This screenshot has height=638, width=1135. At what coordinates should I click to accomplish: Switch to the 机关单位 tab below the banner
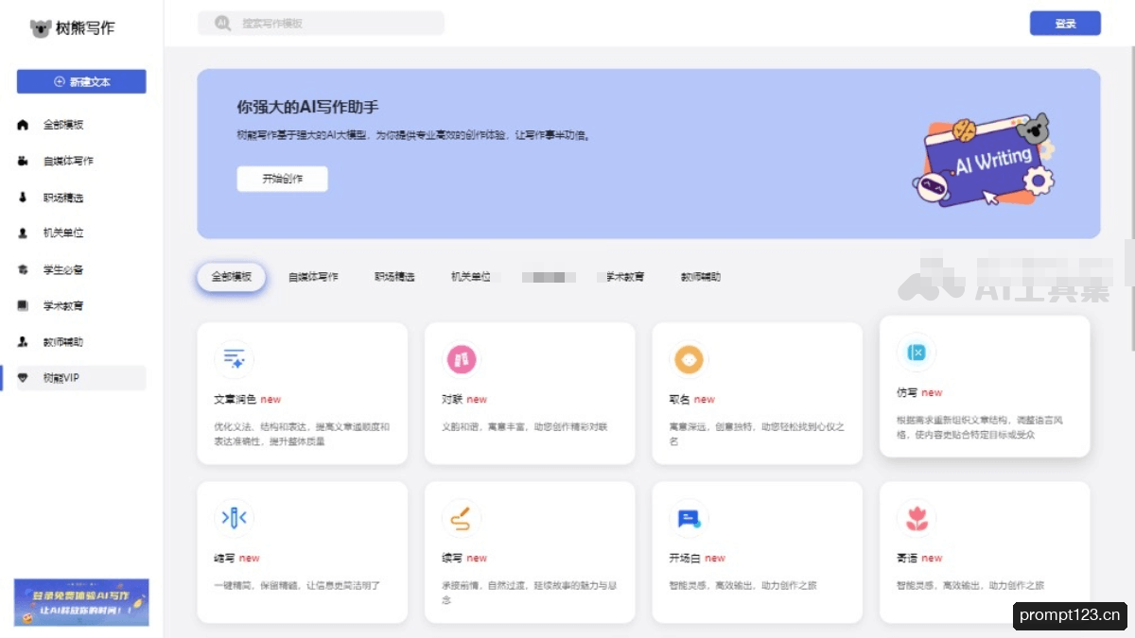[x=471, y=277]
